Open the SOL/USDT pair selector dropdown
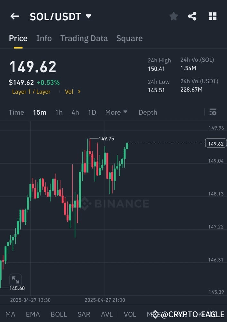 (61, 16)
